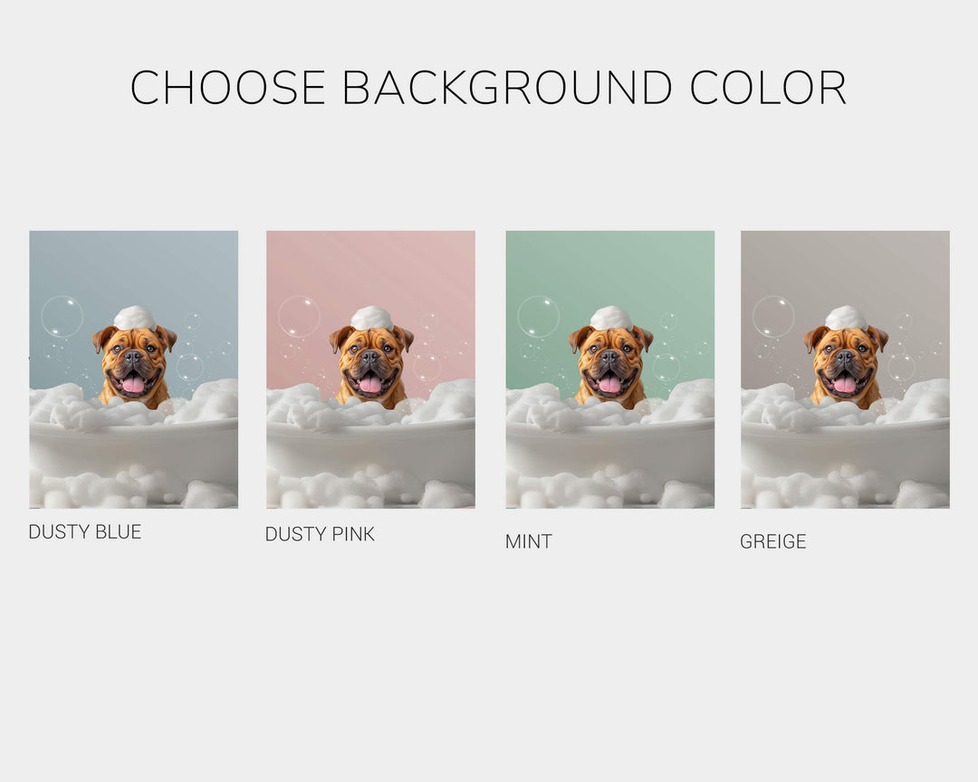The height and width of the screenshot is (782, 978).
Task: Click the MINT label text
Action: click(x=529, y=542)
